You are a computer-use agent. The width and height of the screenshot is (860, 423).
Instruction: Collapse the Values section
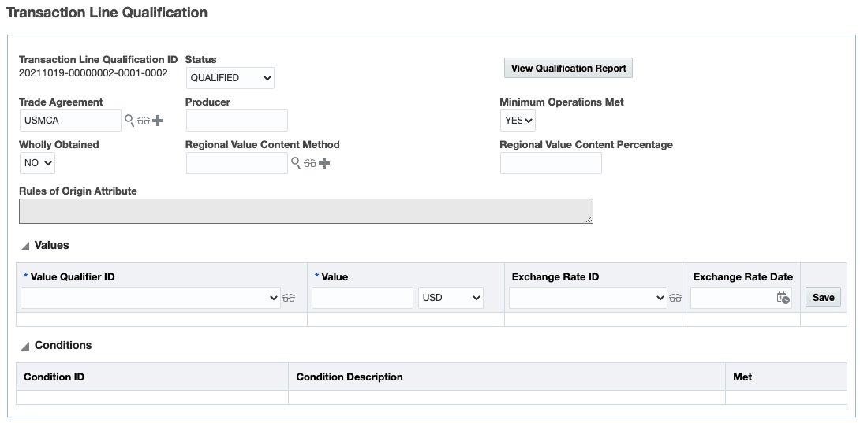[x=25, y=246]
